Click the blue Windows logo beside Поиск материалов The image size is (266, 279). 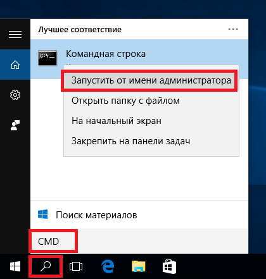click(42, 214)
